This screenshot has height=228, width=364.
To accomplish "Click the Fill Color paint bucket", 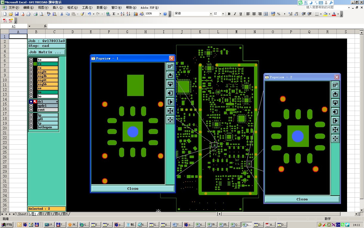I will click(x=326, y=14).
